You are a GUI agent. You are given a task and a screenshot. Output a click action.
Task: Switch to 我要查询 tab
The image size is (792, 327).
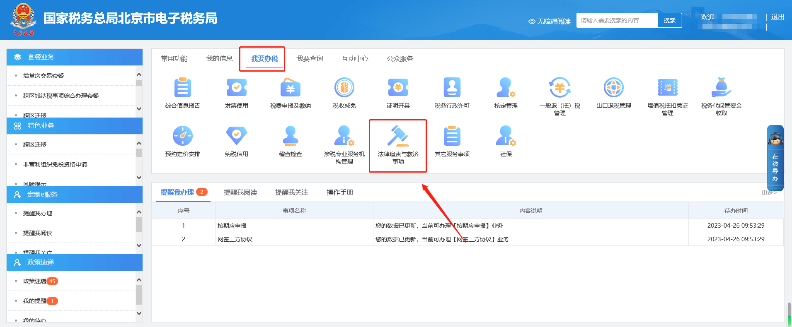(x=310, y=59)
